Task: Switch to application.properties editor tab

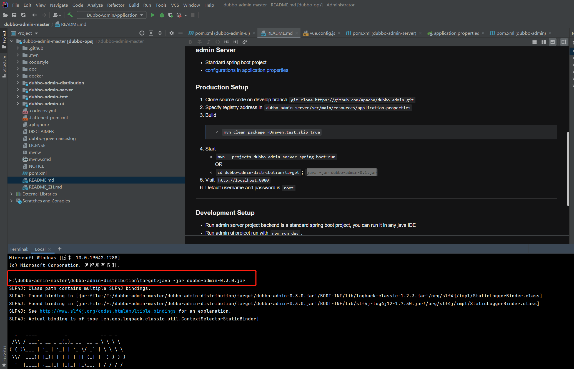Action: coord(456,33)
